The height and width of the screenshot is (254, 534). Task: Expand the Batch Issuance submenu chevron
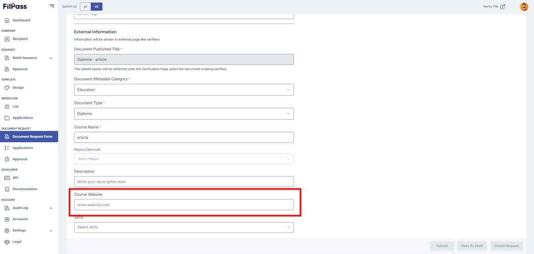tap(51, 58)
